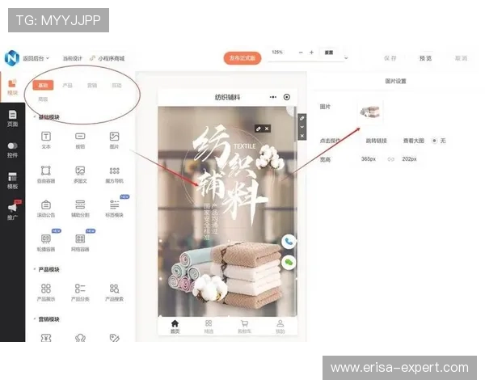
Task: Add the 产品分类 product category module
Action: 80,293
